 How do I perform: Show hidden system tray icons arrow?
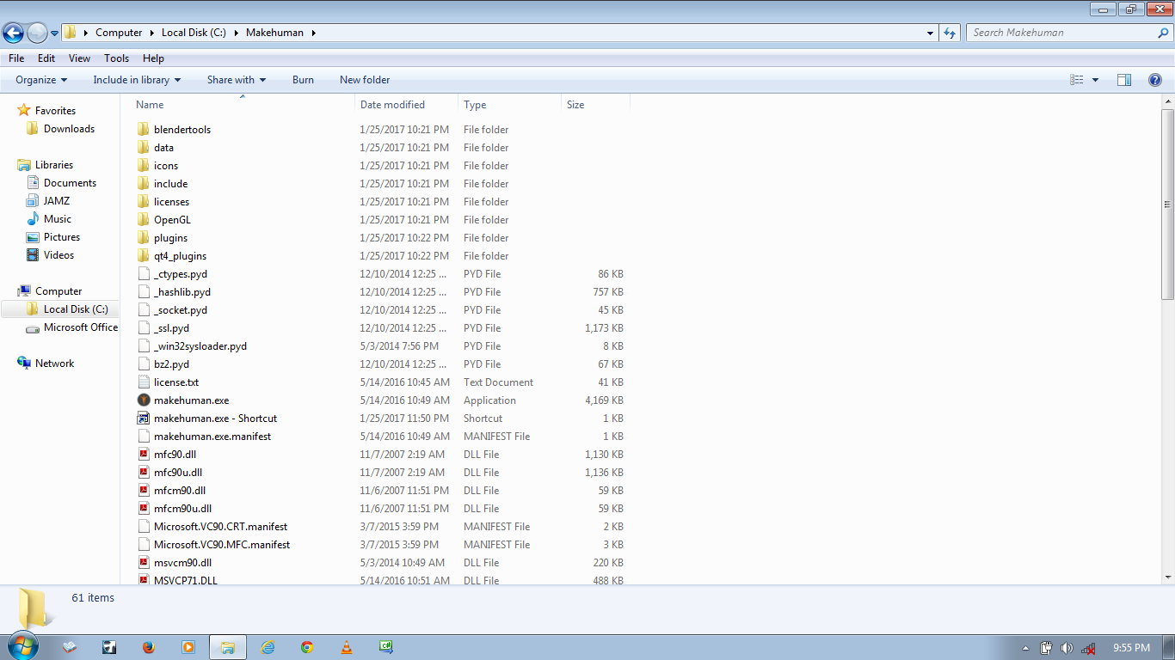click(1025, 648)
